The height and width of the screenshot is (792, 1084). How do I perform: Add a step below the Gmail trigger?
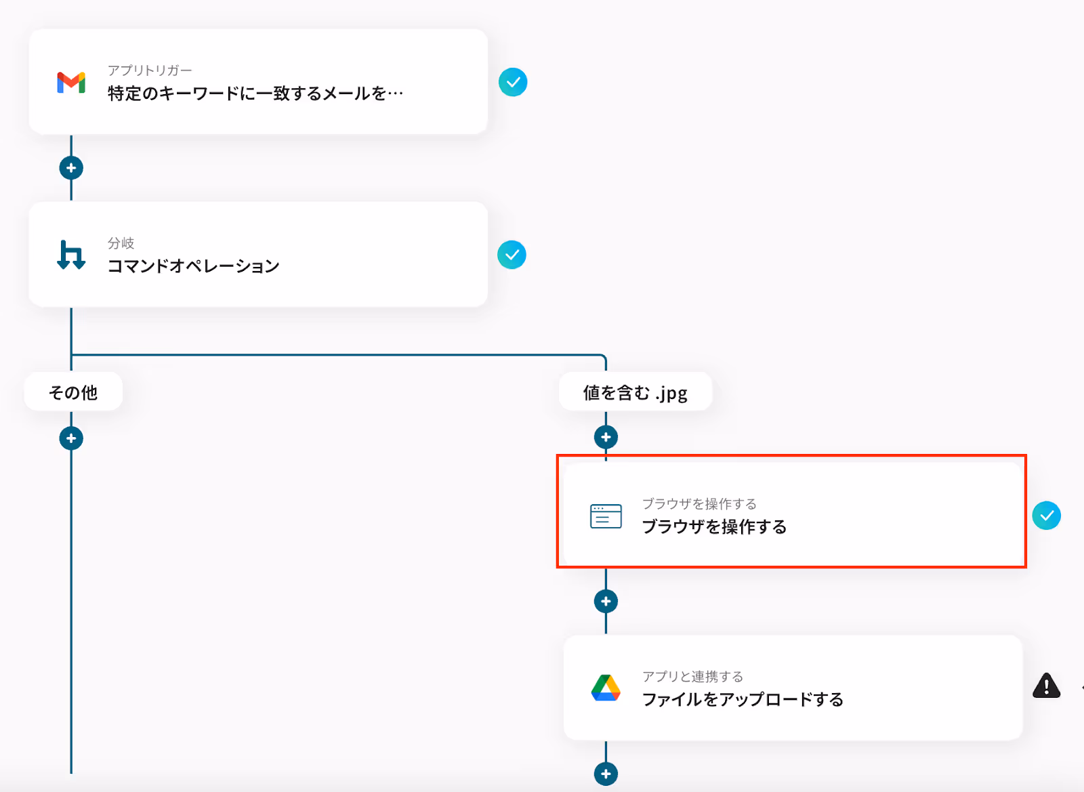pos(71,167)
